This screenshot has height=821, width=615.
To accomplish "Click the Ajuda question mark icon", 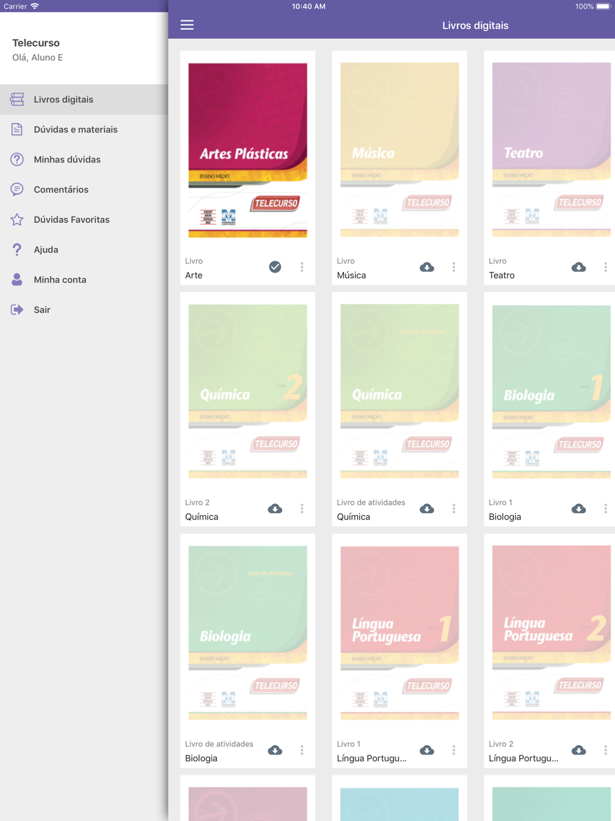I will point(17,249).
